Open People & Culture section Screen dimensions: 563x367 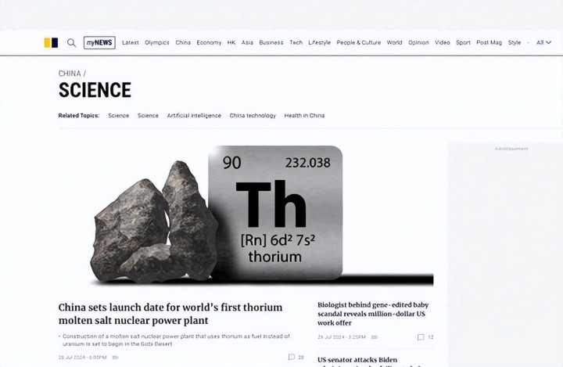tap(359, 42)
